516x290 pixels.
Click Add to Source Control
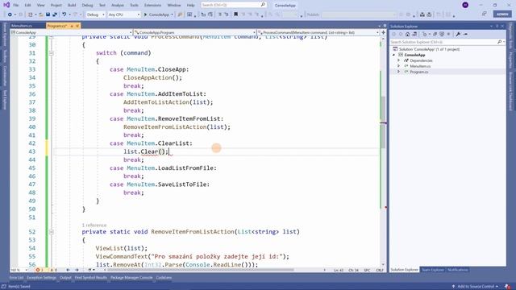[476, 287]
